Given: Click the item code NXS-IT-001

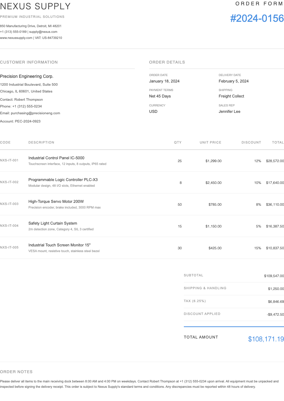Looking at the screenshot, I should pyautogui.click(x=9, y=160).
